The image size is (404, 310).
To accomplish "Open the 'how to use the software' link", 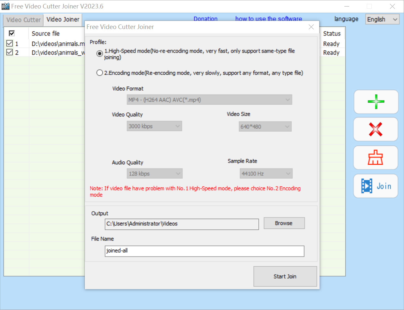I will 268,19.
